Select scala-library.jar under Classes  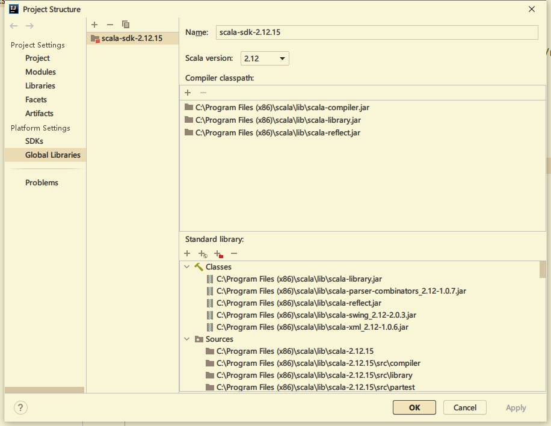tap(299, 279)
